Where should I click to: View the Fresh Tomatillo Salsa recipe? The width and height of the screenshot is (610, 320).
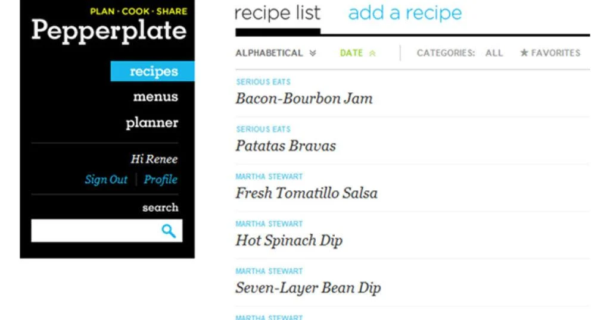pos(306,193)
